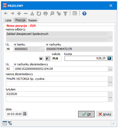Click the minus icon to delete record

(x=26, y=13)
